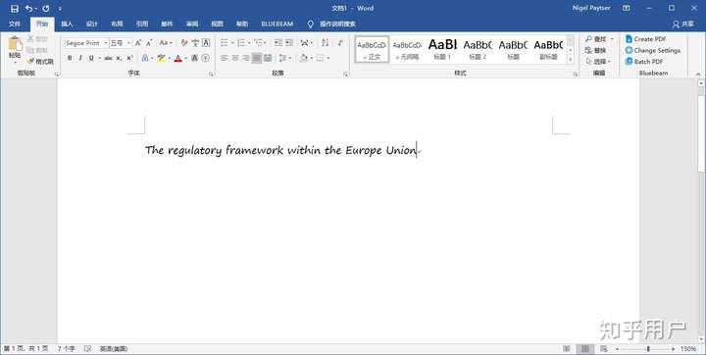Click the zoom slider handle

pos(648,349)
